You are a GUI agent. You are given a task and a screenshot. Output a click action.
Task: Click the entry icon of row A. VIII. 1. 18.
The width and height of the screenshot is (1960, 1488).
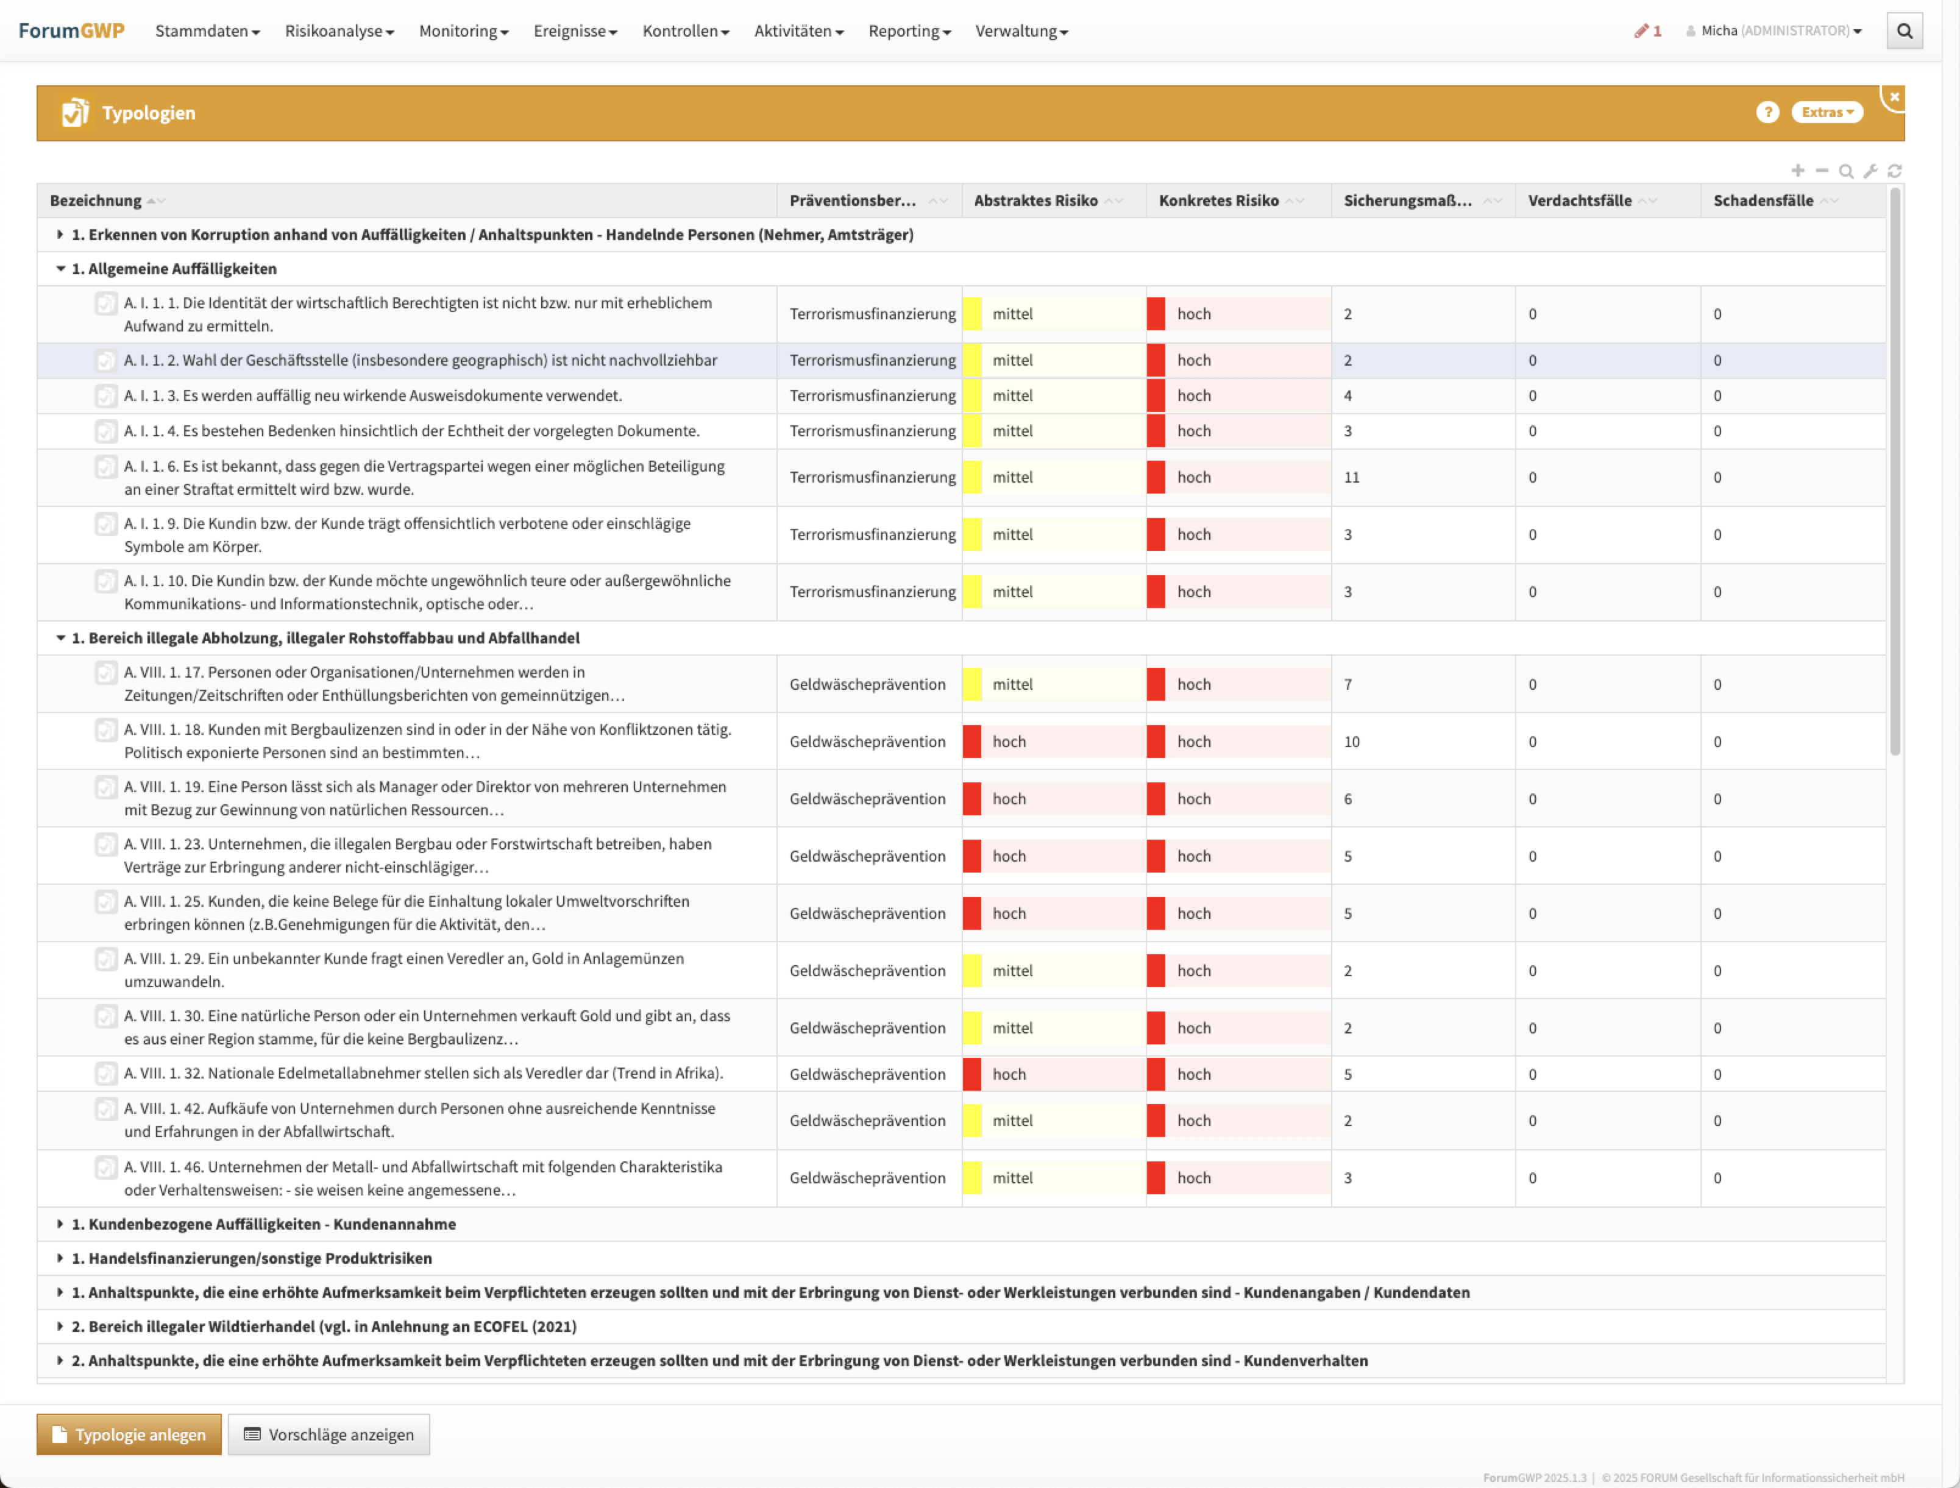pyautogui.click(x=105, y=730)
